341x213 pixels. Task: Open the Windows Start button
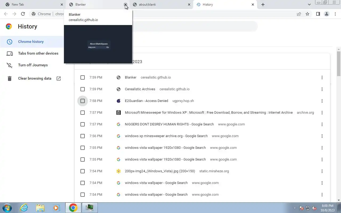tap(7, 208)
